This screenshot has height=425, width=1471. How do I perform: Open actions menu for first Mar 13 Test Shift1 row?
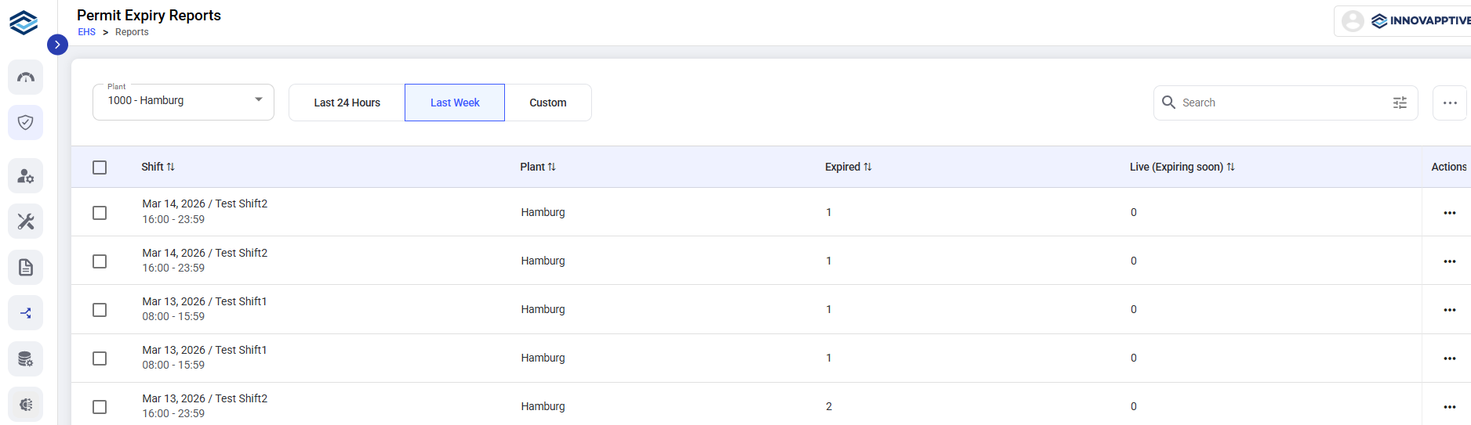1450,310
